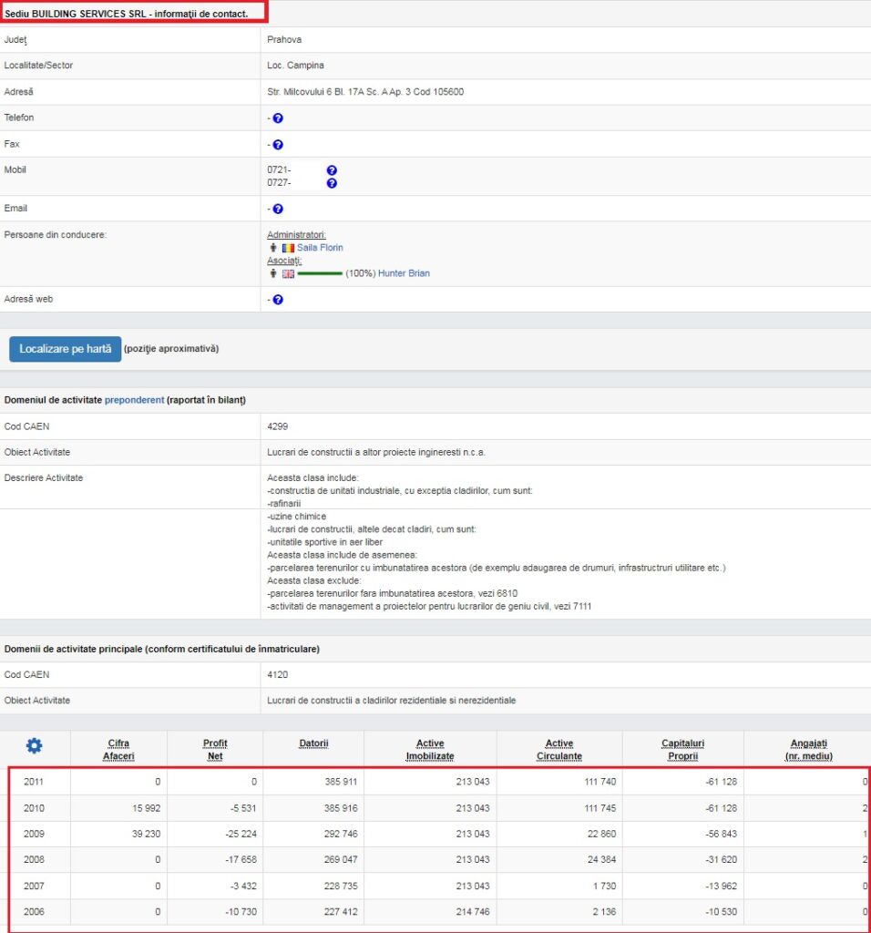Click the help icon beside Adresă web
This screenshot has height=933, width=871.
tap(278, 300)
